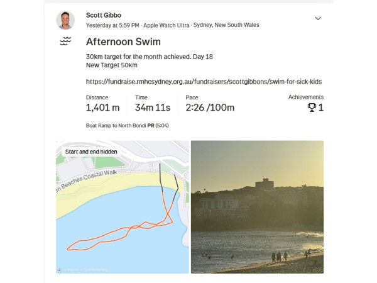
Task: Open the swim route map thumbnail
Action: [123, 207]
